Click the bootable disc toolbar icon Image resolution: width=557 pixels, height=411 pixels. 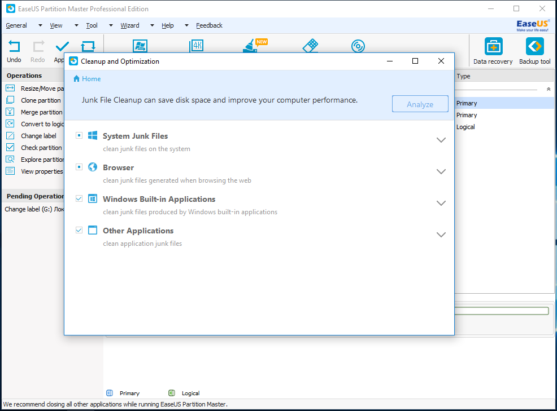358,46
